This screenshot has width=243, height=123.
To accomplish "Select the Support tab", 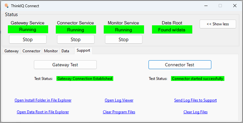I will pyautogui.click(x=83, y=50).
